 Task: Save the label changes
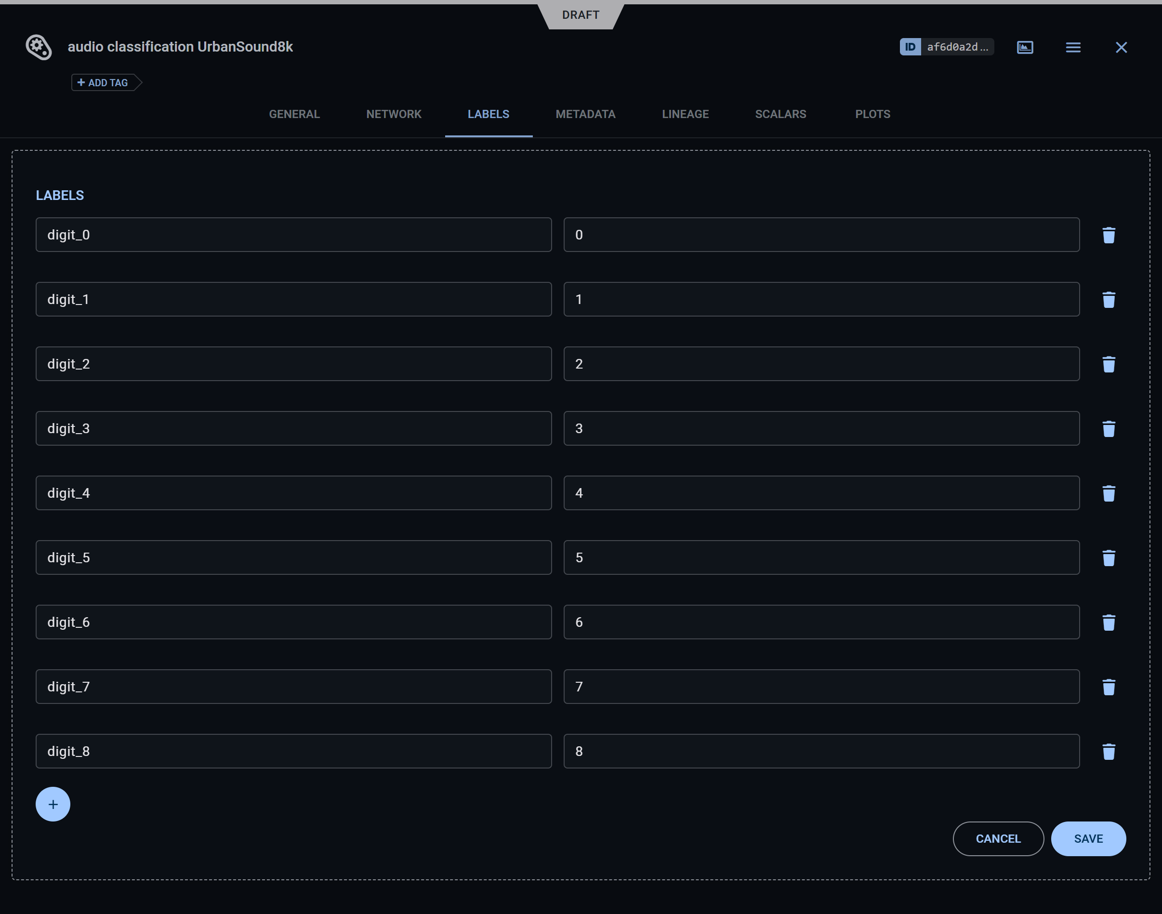[x=1088, y=838]
